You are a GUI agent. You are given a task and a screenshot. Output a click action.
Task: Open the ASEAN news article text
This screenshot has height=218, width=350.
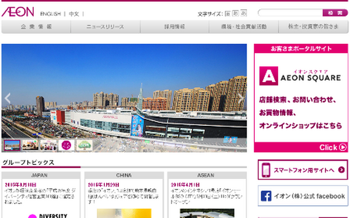point(206,196)
